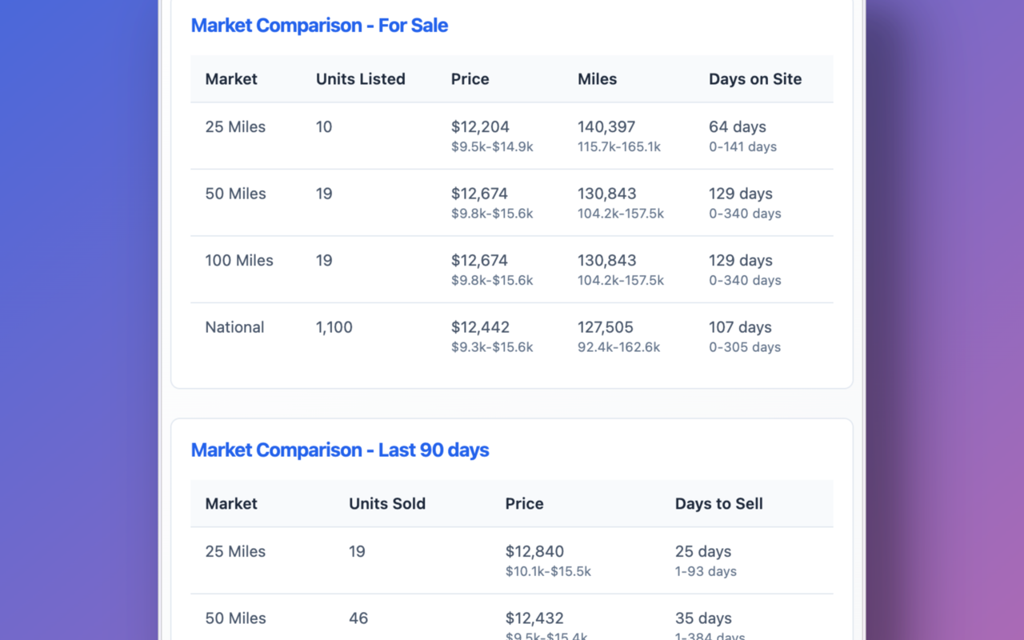This screenshot has height=640, width=1024.
Task: Select '129 days' in the 100 Miles row
Action: (x=741, y=261)
